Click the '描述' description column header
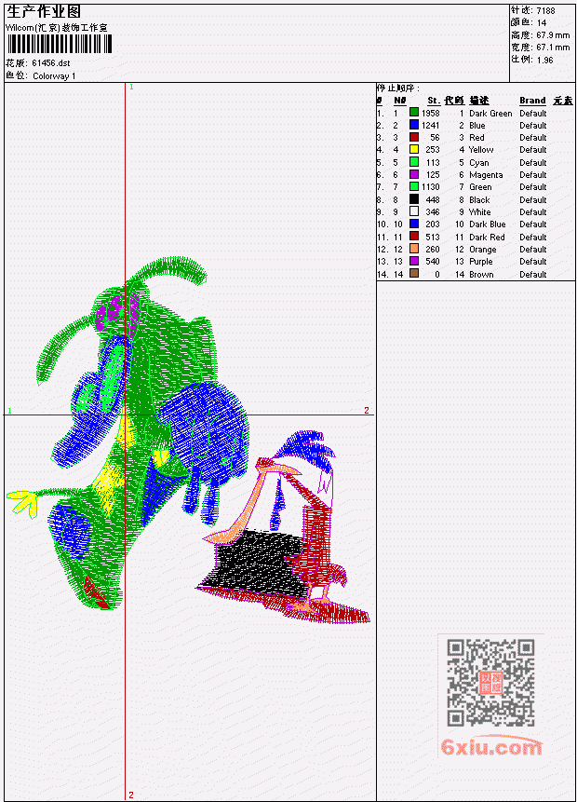The width and height of the screenshot is (577, 802). click(x=479, y=101)
